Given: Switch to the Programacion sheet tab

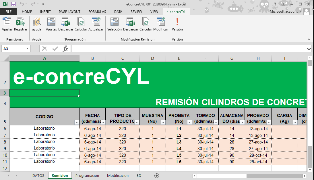Looking at the screenshot, I should 87,175.
